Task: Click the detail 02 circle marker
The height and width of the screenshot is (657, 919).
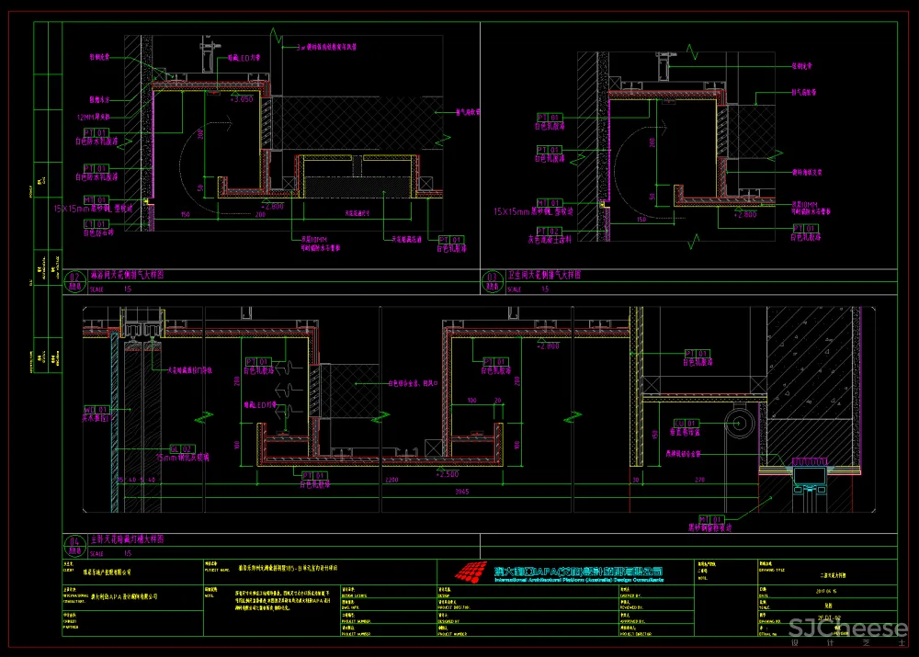Action: tap(74, 281)
